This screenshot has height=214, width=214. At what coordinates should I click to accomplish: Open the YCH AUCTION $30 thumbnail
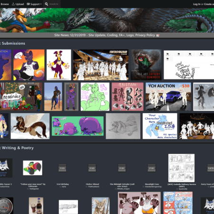coord(168,97)
